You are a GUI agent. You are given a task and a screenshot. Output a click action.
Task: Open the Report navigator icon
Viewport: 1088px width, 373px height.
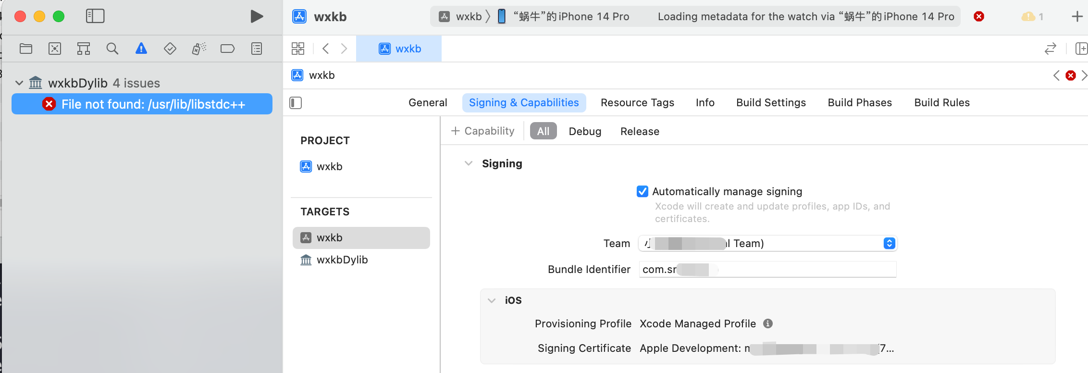257,49
